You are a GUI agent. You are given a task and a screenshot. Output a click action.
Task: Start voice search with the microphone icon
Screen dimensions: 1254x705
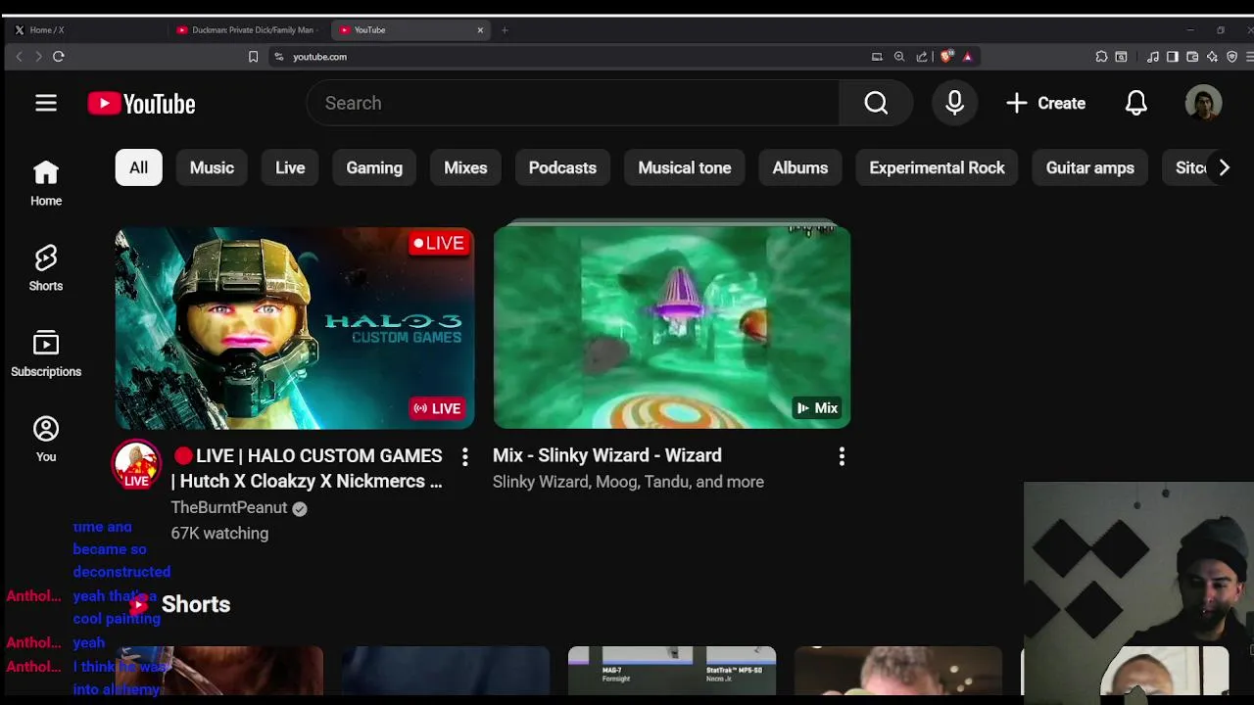point(954,103)
